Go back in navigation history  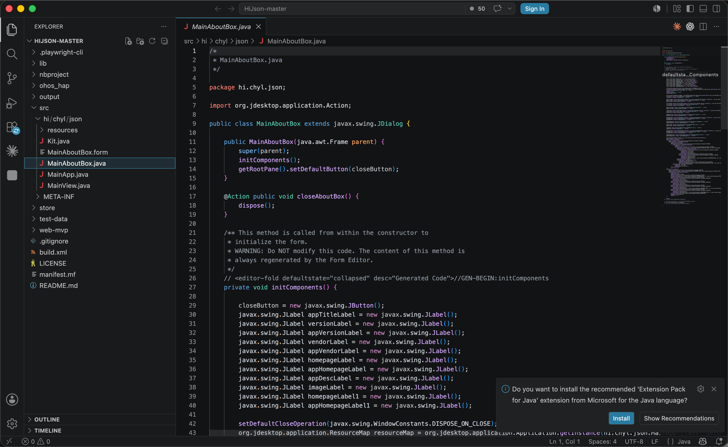pyautogui.click(x=218, y=9)
